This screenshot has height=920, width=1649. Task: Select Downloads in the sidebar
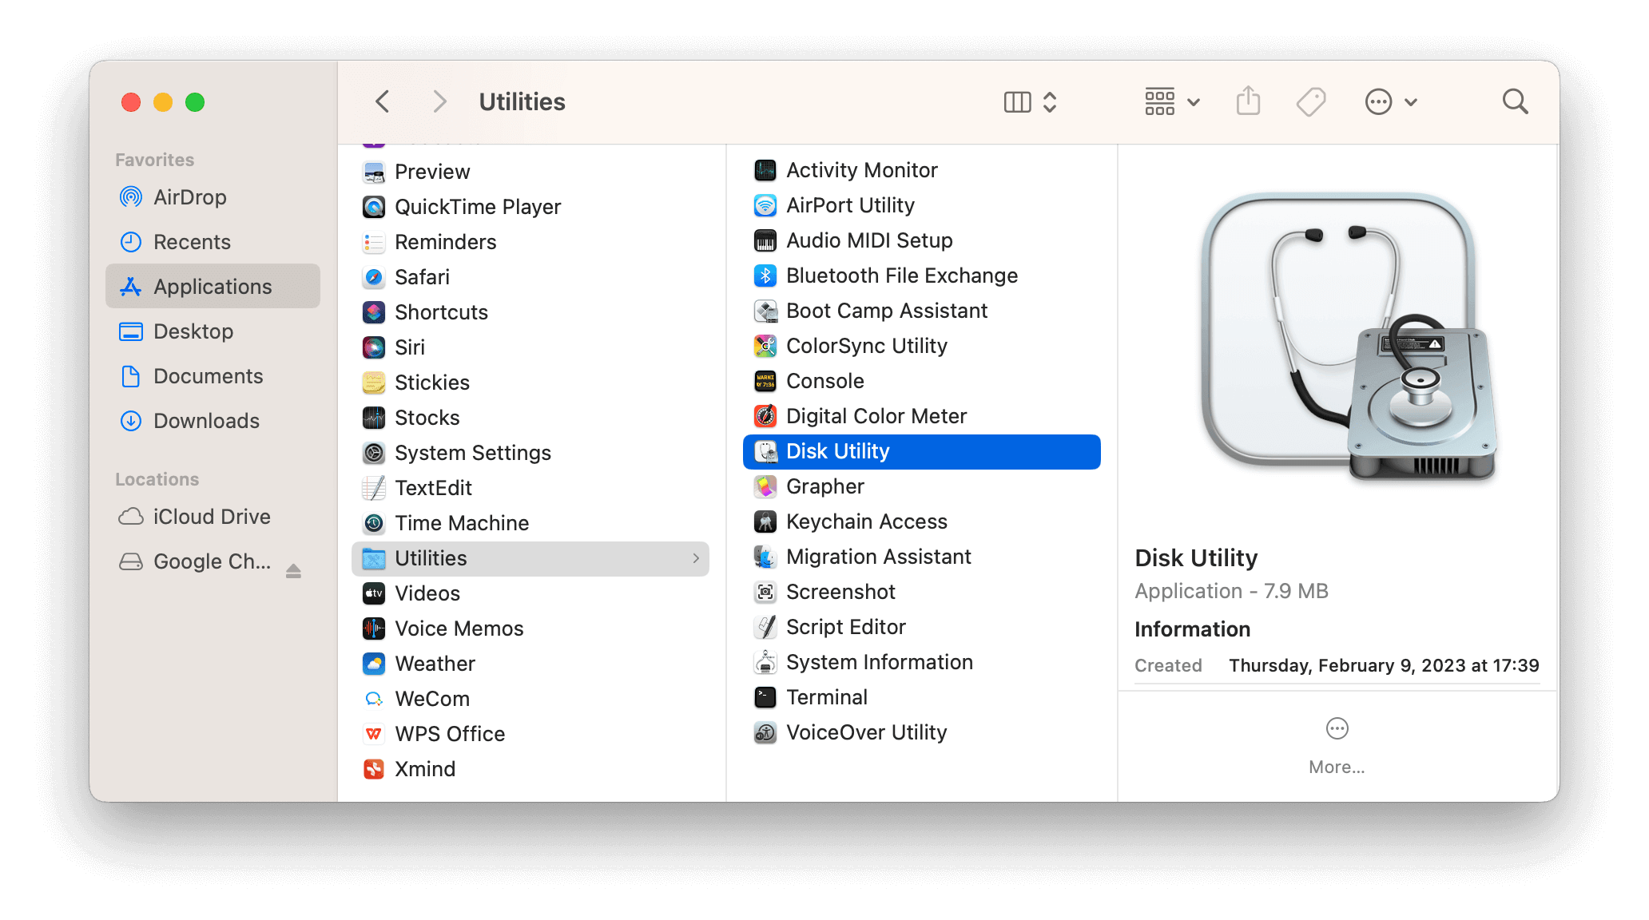pos(206,421)
